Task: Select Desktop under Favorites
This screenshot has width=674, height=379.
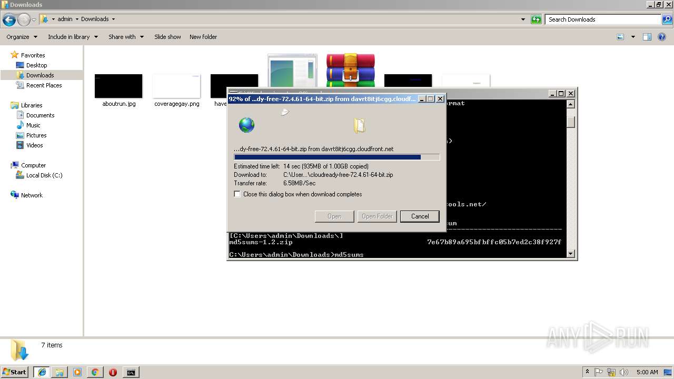Action: [x=36, y=65]
